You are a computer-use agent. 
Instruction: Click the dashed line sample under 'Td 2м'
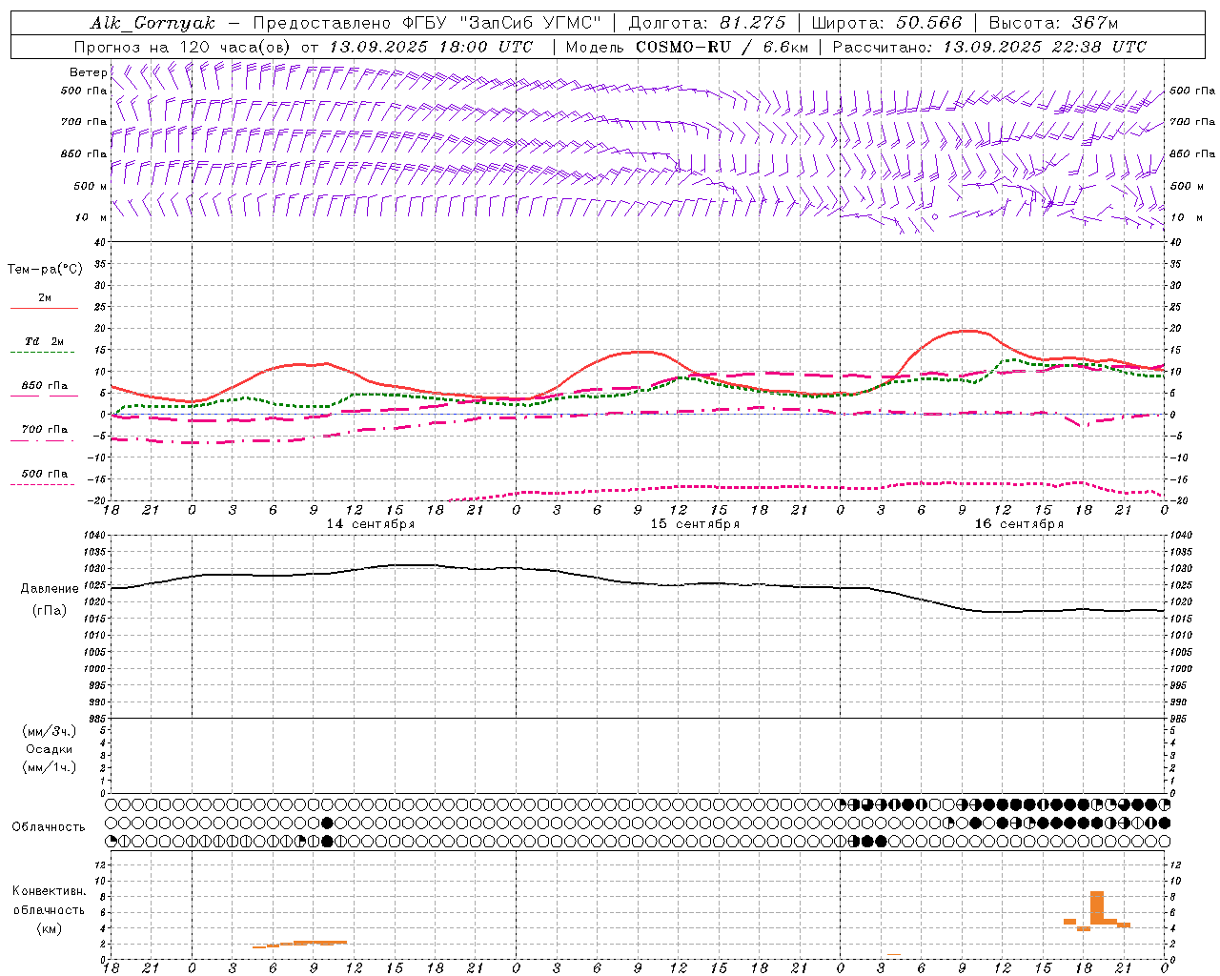tap(42, 353)
